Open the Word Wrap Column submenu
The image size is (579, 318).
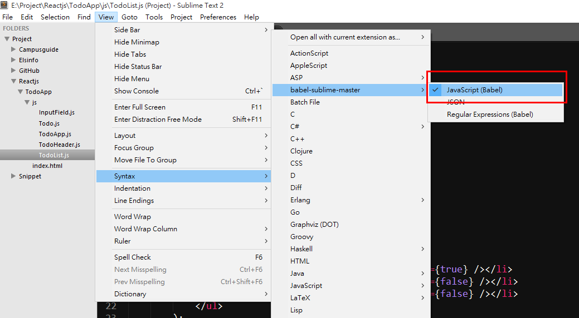[x=183, y=229]
